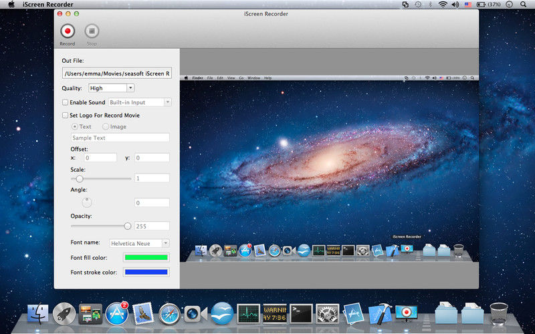
Task: Click iScreen Recorder icon in main Dock
Action: point(407,313)
